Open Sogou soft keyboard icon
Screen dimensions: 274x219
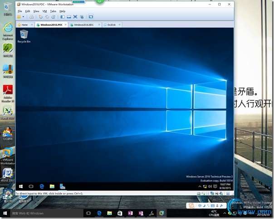213,206
